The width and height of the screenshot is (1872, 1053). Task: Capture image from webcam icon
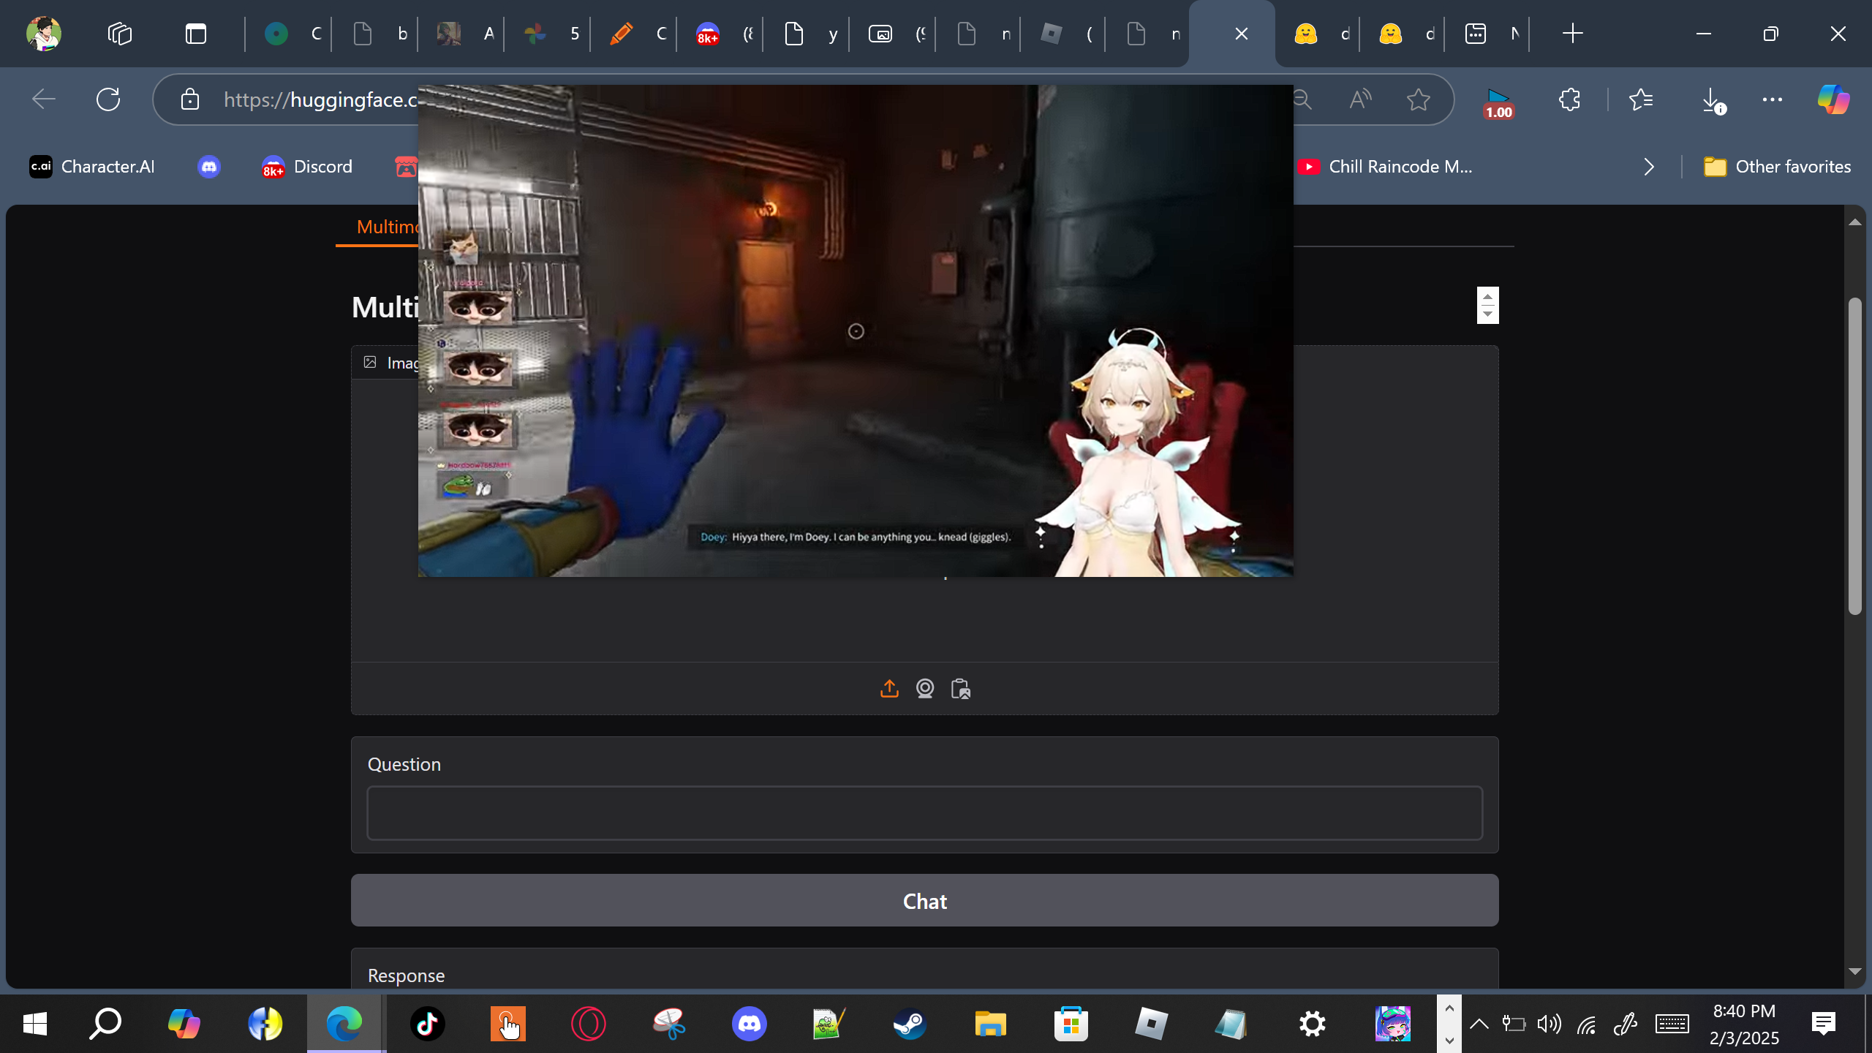(925, 689)
